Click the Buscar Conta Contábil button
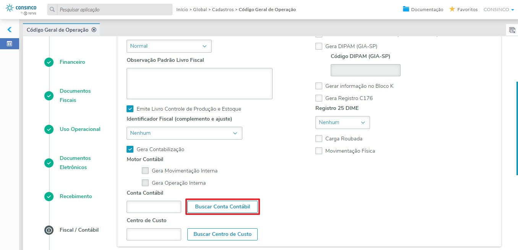518x250 pixels. tap(222, 206)
